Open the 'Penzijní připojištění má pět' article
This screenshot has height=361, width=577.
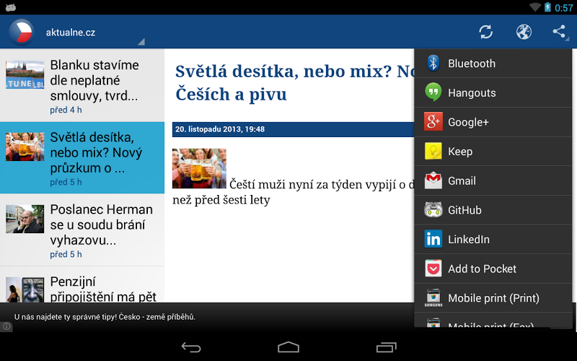[x=82, y=284]
